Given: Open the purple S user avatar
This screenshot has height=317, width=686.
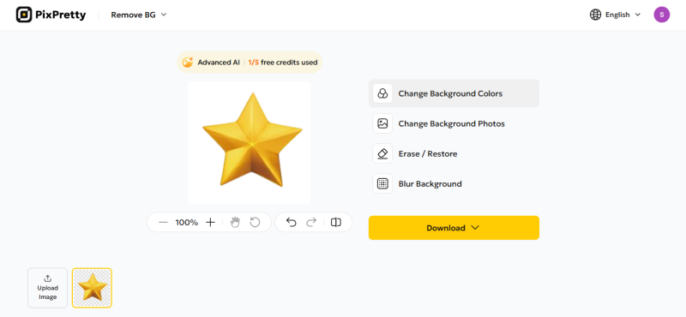Looking at the screenshot, I should (661, 15).
